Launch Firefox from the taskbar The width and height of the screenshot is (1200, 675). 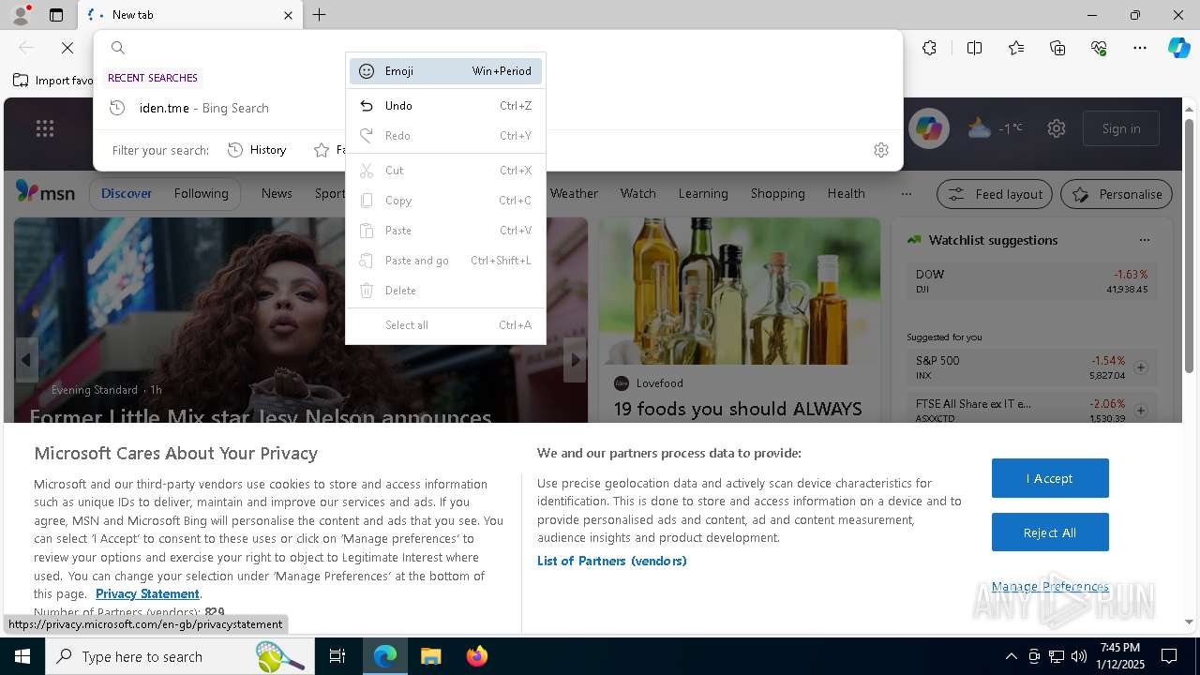click(477, 656)
